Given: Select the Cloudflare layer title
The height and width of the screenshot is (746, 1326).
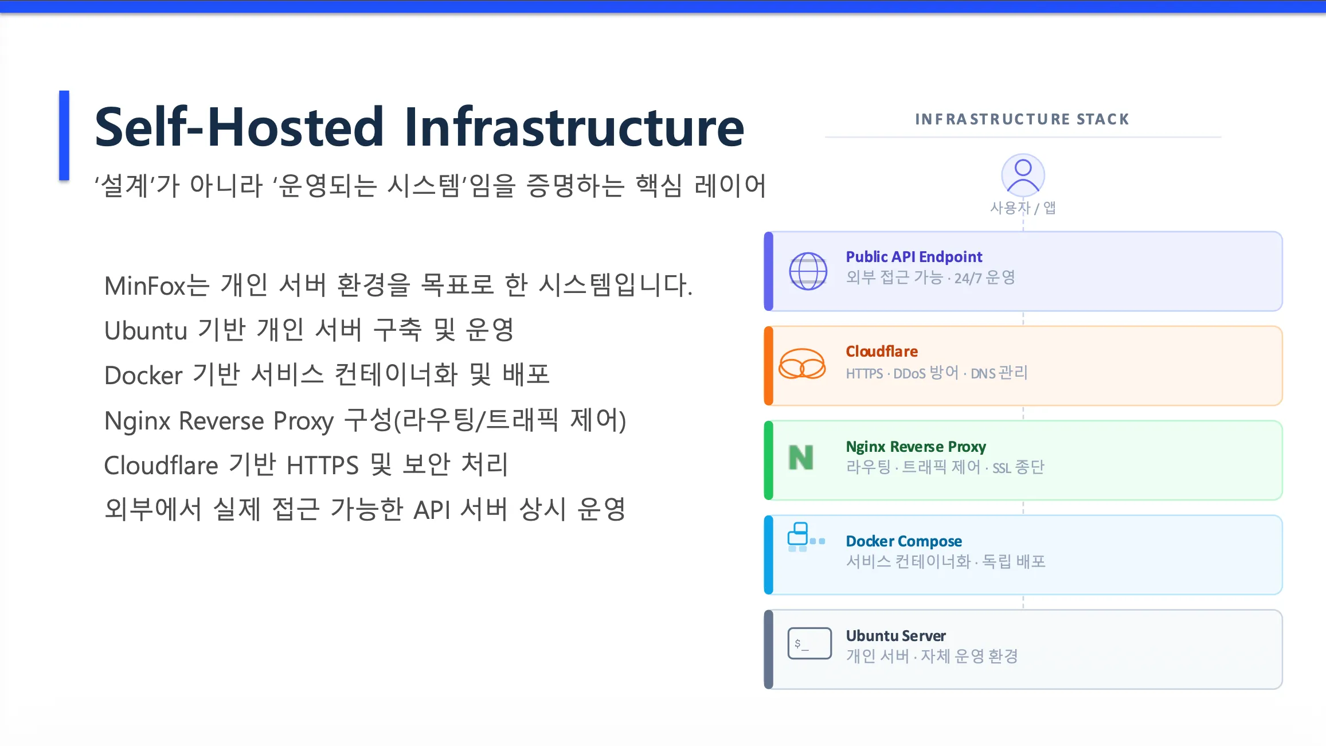Looking at the screenshot, I should pos(881,351).
